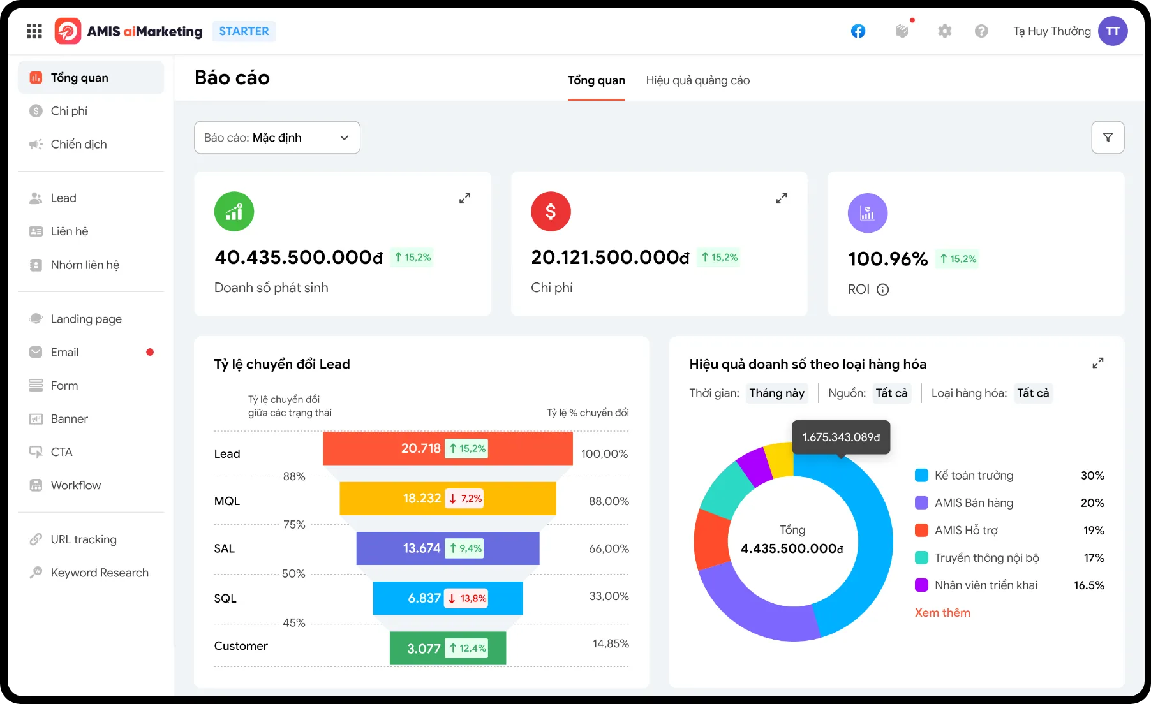Select Chiến dịch in sidebar
1151x704 pixels.
(x=78, y=144)
